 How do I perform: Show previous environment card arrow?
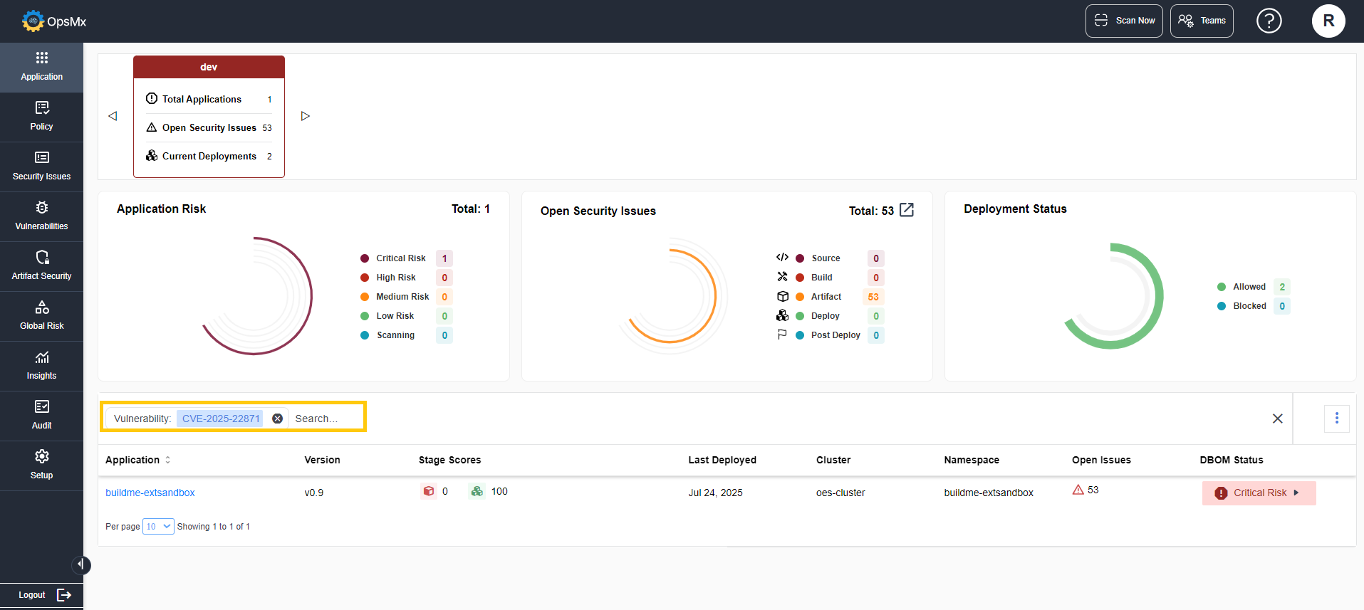pos(113,116)
